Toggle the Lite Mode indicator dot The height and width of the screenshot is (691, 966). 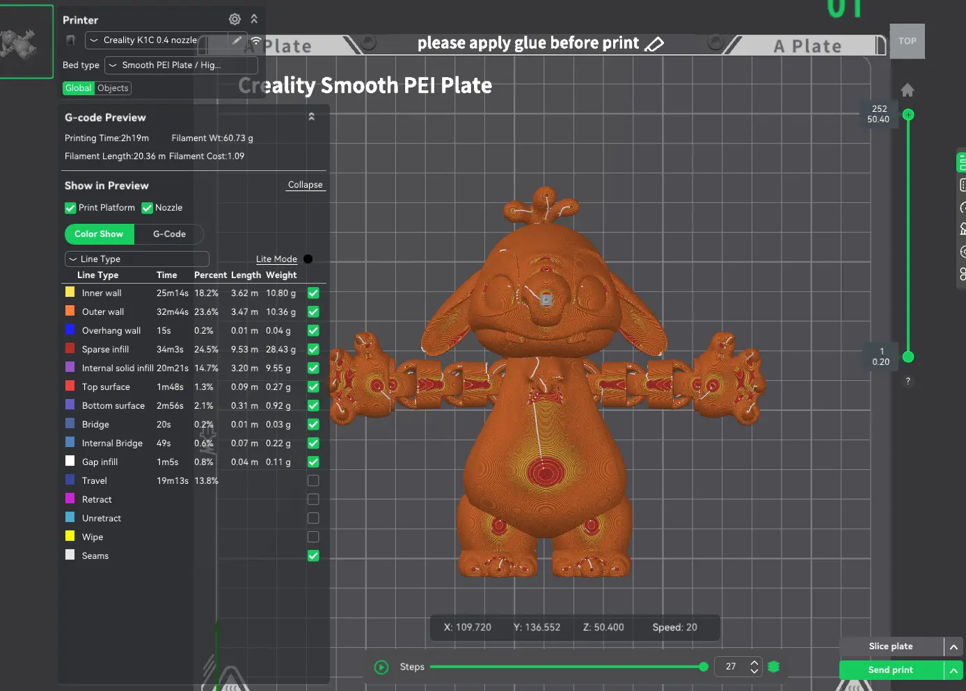[308, 259]
